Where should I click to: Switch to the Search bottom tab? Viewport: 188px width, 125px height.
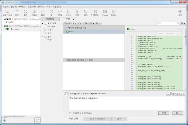(119, 119)
